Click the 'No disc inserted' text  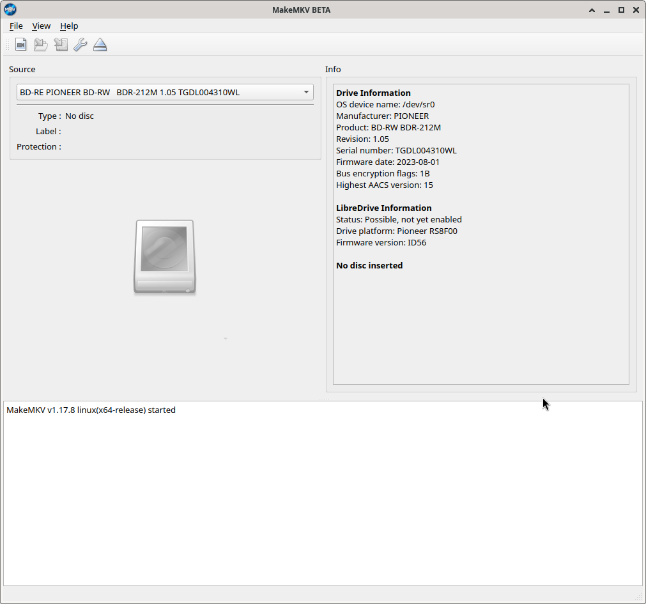(x=369, y=266)
